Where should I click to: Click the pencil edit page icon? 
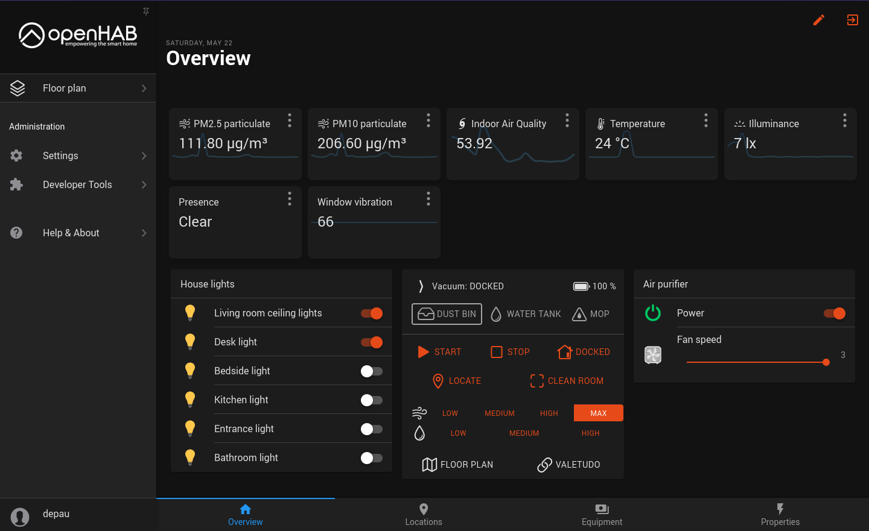[x=818, y=20]
